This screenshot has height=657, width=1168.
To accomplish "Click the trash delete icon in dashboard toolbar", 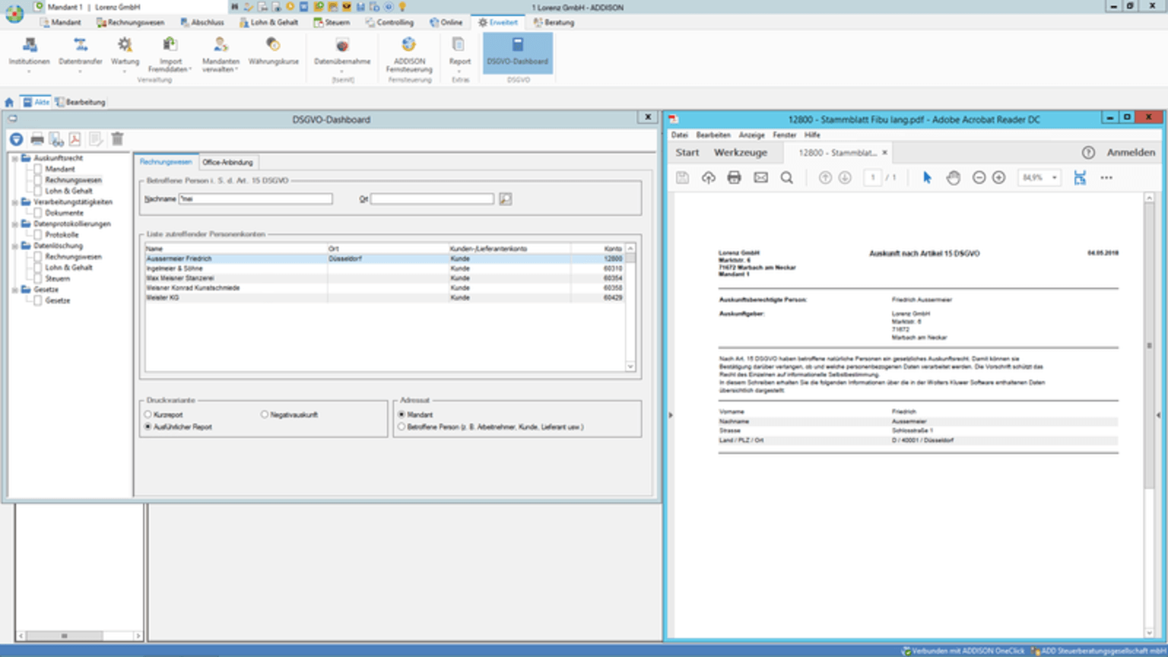I will pyautogui.click(x=117, y=139).
